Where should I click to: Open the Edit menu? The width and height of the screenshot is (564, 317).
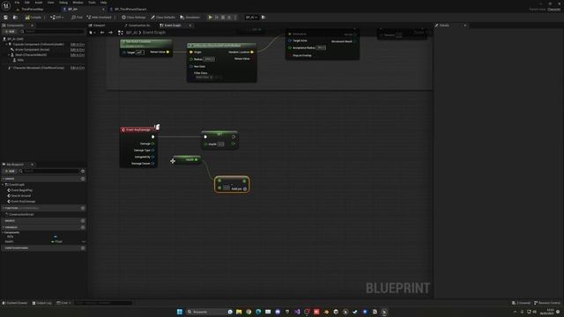[x=27, y=3]
